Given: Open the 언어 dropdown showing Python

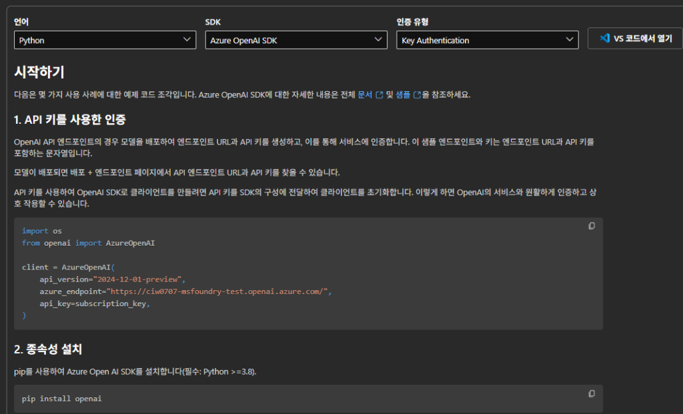Looking at the screenshot, I should 105,41.
